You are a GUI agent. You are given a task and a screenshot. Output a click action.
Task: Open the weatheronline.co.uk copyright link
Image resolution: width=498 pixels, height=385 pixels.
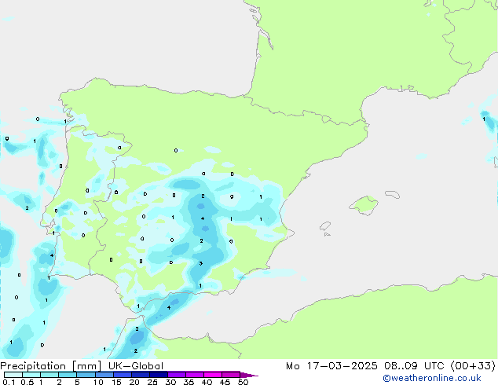click(432, 379)
